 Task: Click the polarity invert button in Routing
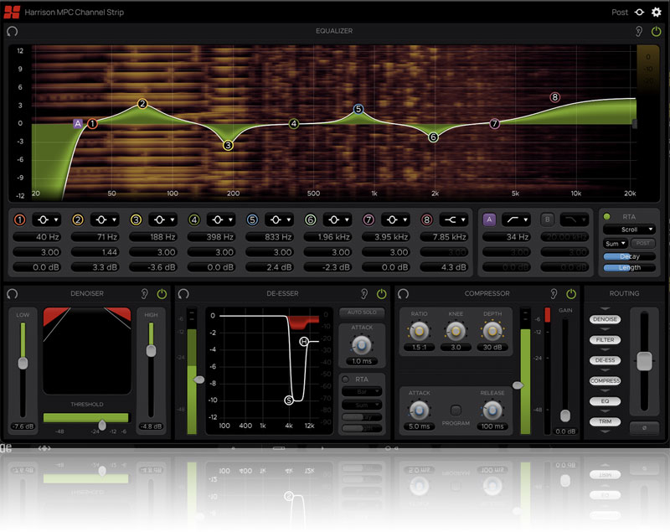(643, 426)
